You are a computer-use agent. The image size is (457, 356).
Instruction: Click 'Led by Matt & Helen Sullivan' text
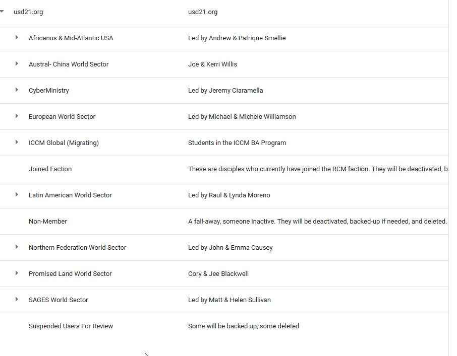tap(230, 300)
